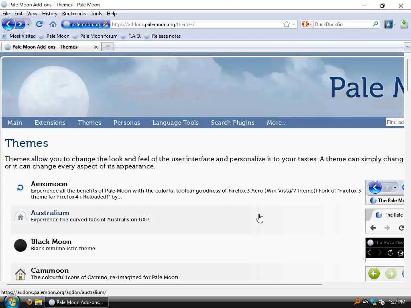Go to Personas in site navigation
411x308 pixels.
pyautogui.click(x=126, y=123)
